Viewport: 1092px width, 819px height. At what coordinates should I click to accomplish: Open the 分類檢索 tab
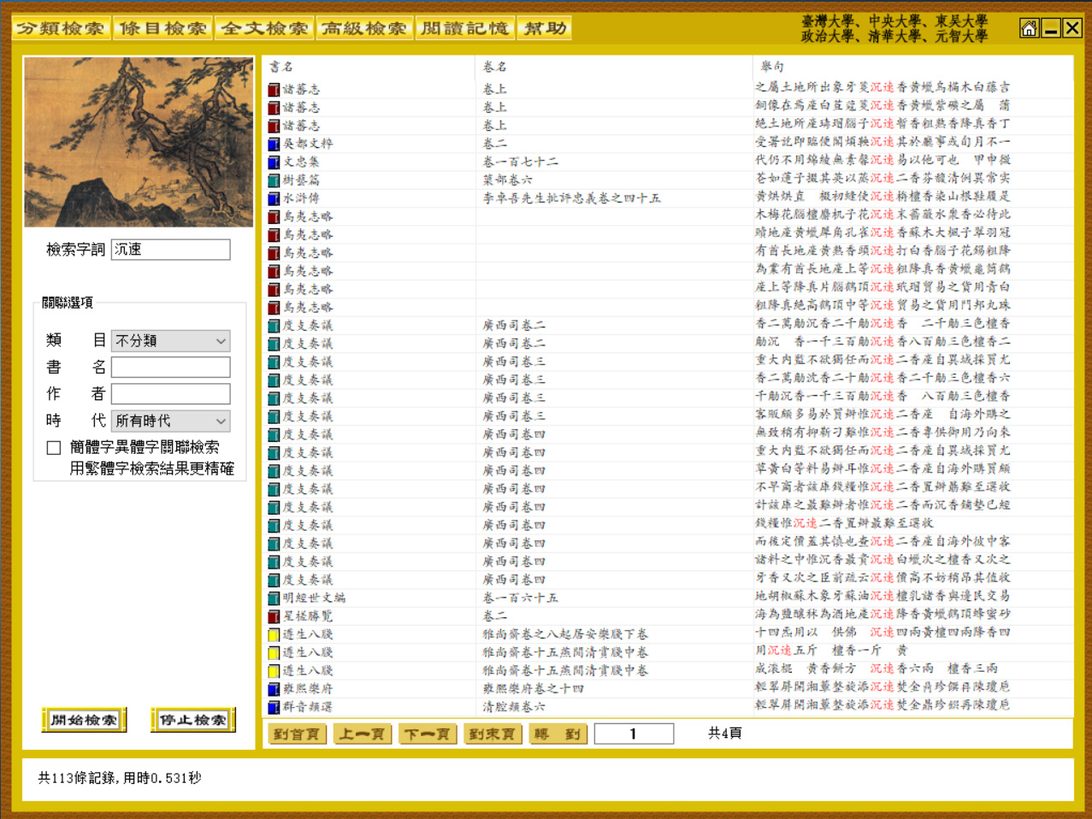(x=61, y=28)
